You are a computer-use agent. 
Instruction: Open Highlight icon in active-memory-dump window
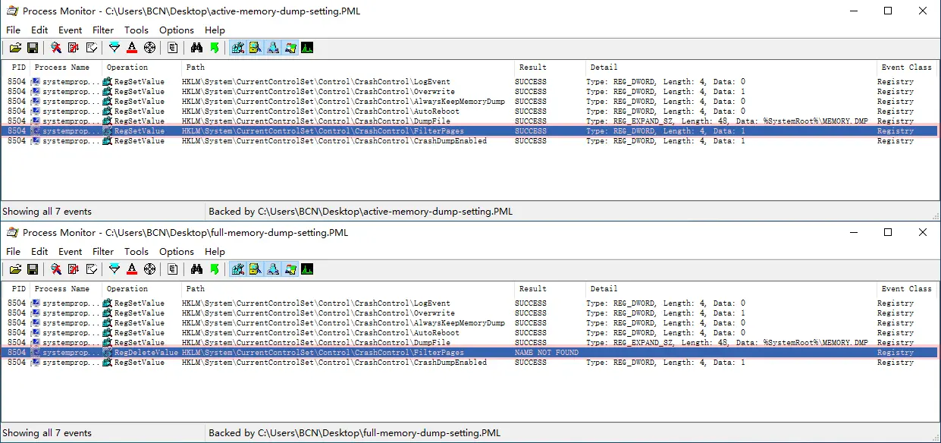pos(132,48)
